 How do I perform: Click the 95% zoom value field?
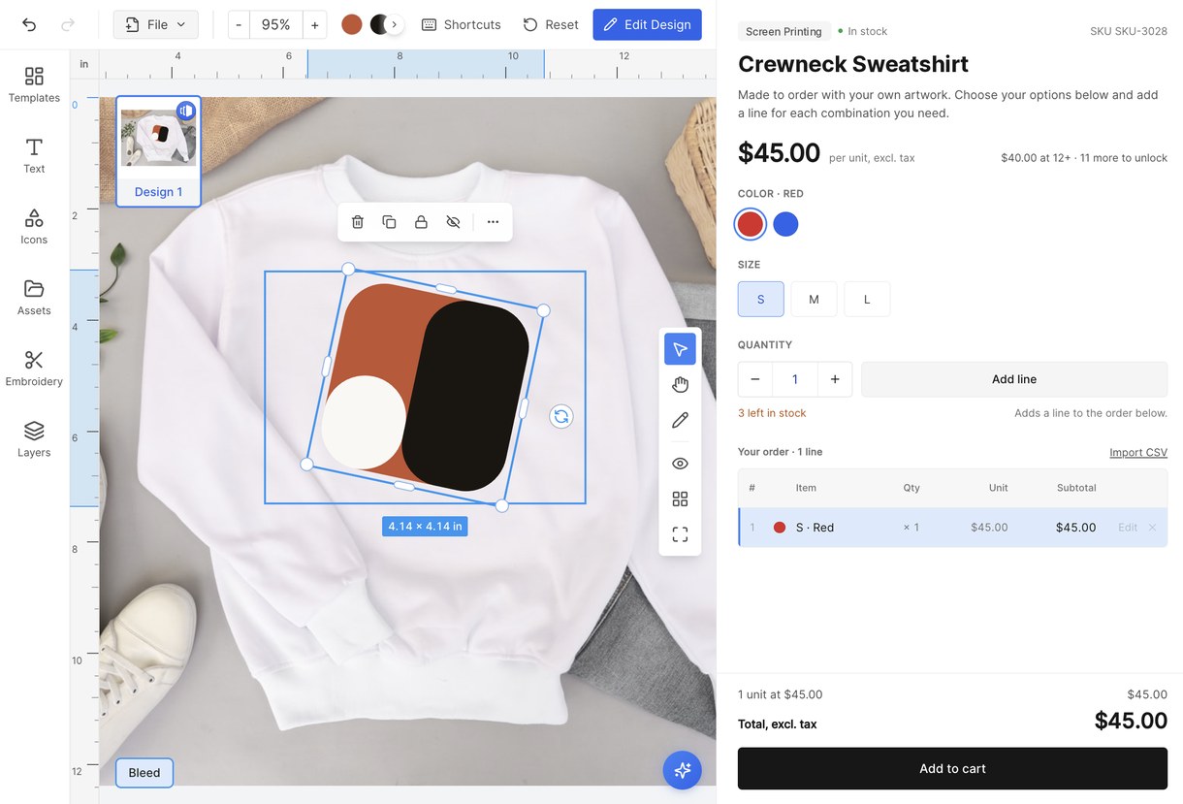[x=276, y=24]
